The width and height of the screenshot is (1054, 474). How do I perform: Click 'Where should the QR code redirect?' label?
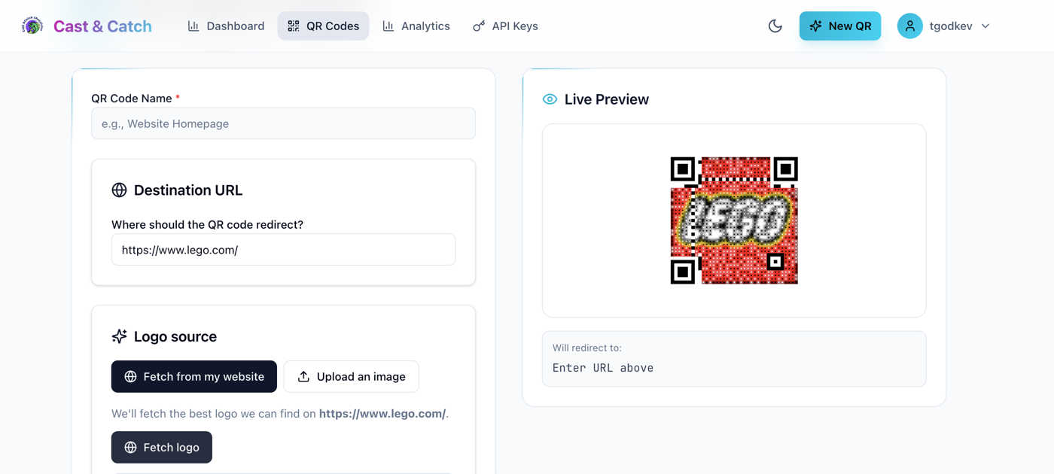coord(207,224)
